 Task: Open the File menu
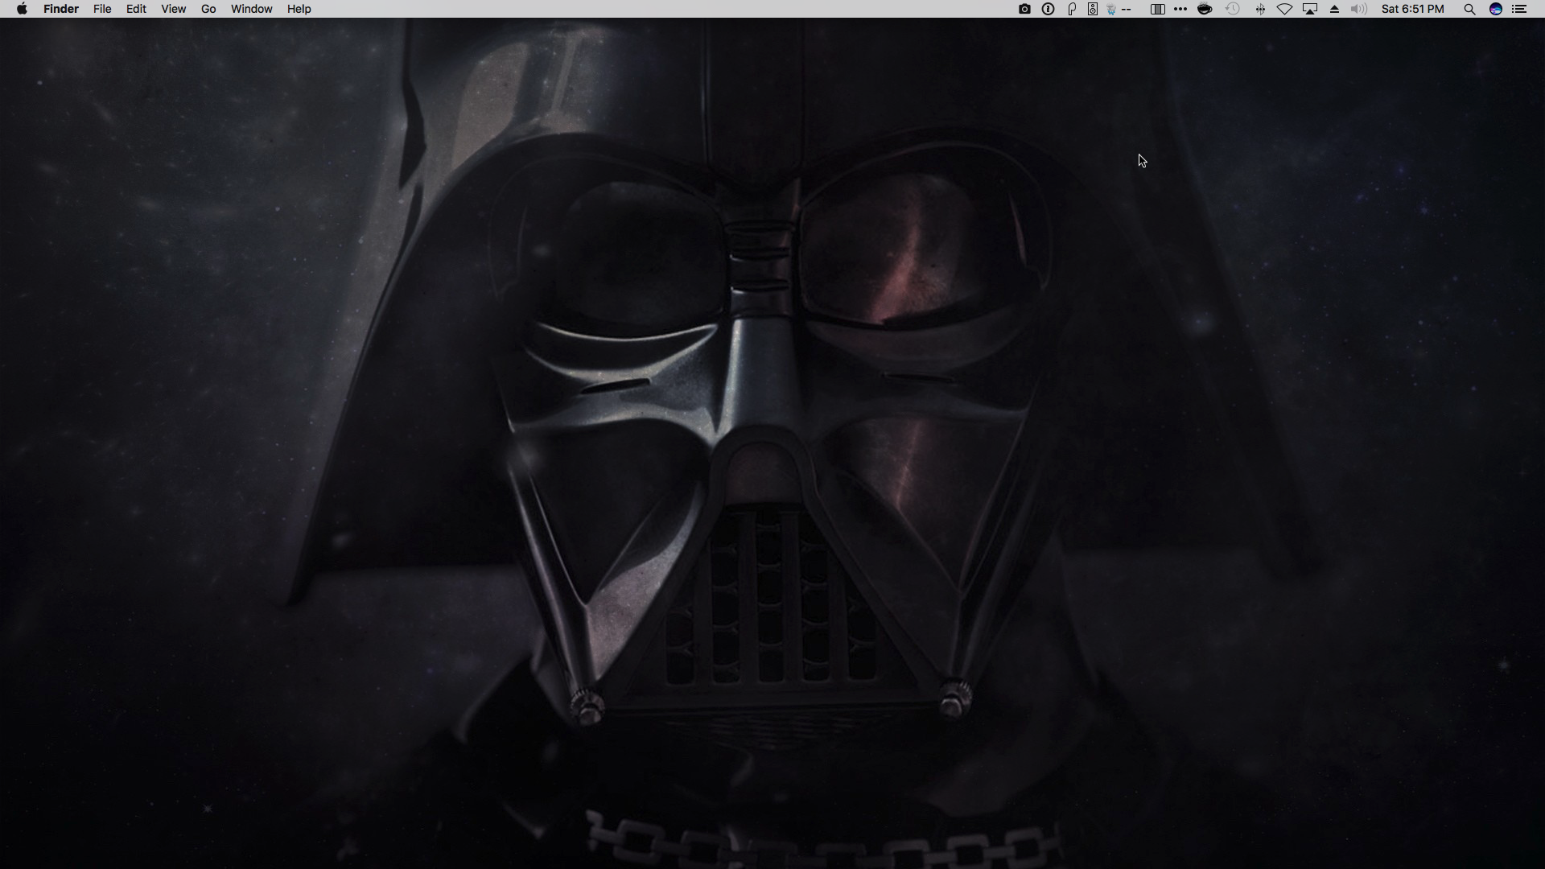pos(102,9)
